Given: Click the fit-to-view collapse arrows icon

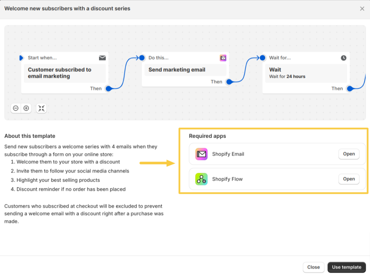Looking at the screenshot, I should (x=42, y=108).
